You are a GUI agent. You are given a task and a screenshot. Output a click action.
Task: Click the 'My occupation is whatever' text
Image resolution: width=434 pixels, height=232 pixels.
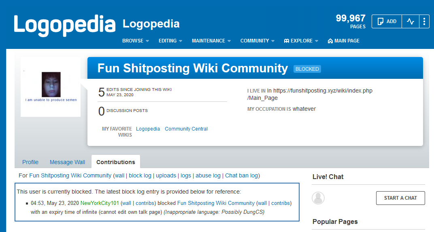(281, 109)
